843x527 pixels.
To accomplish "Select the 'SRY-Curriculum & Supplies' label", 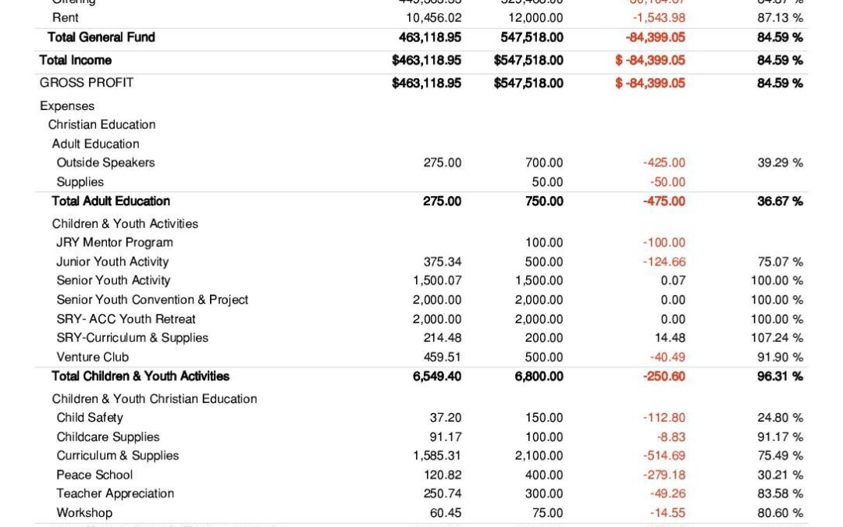I will [x=132, y=338].
